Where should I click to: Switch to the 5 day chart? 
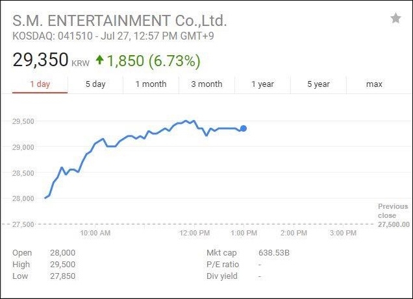pyautogui.click(x=95, y=84)
